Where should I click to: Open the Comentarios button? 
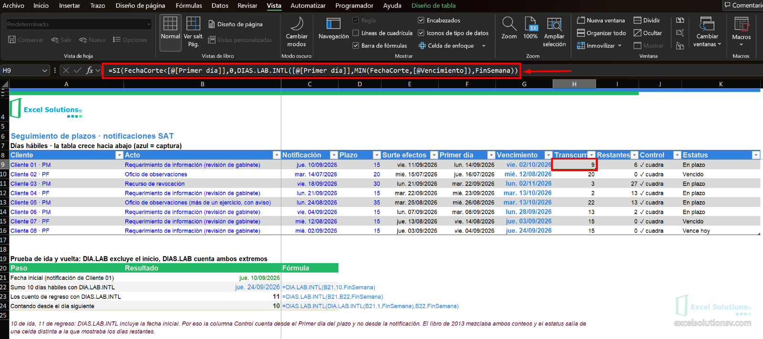click(x=742, y=5)
